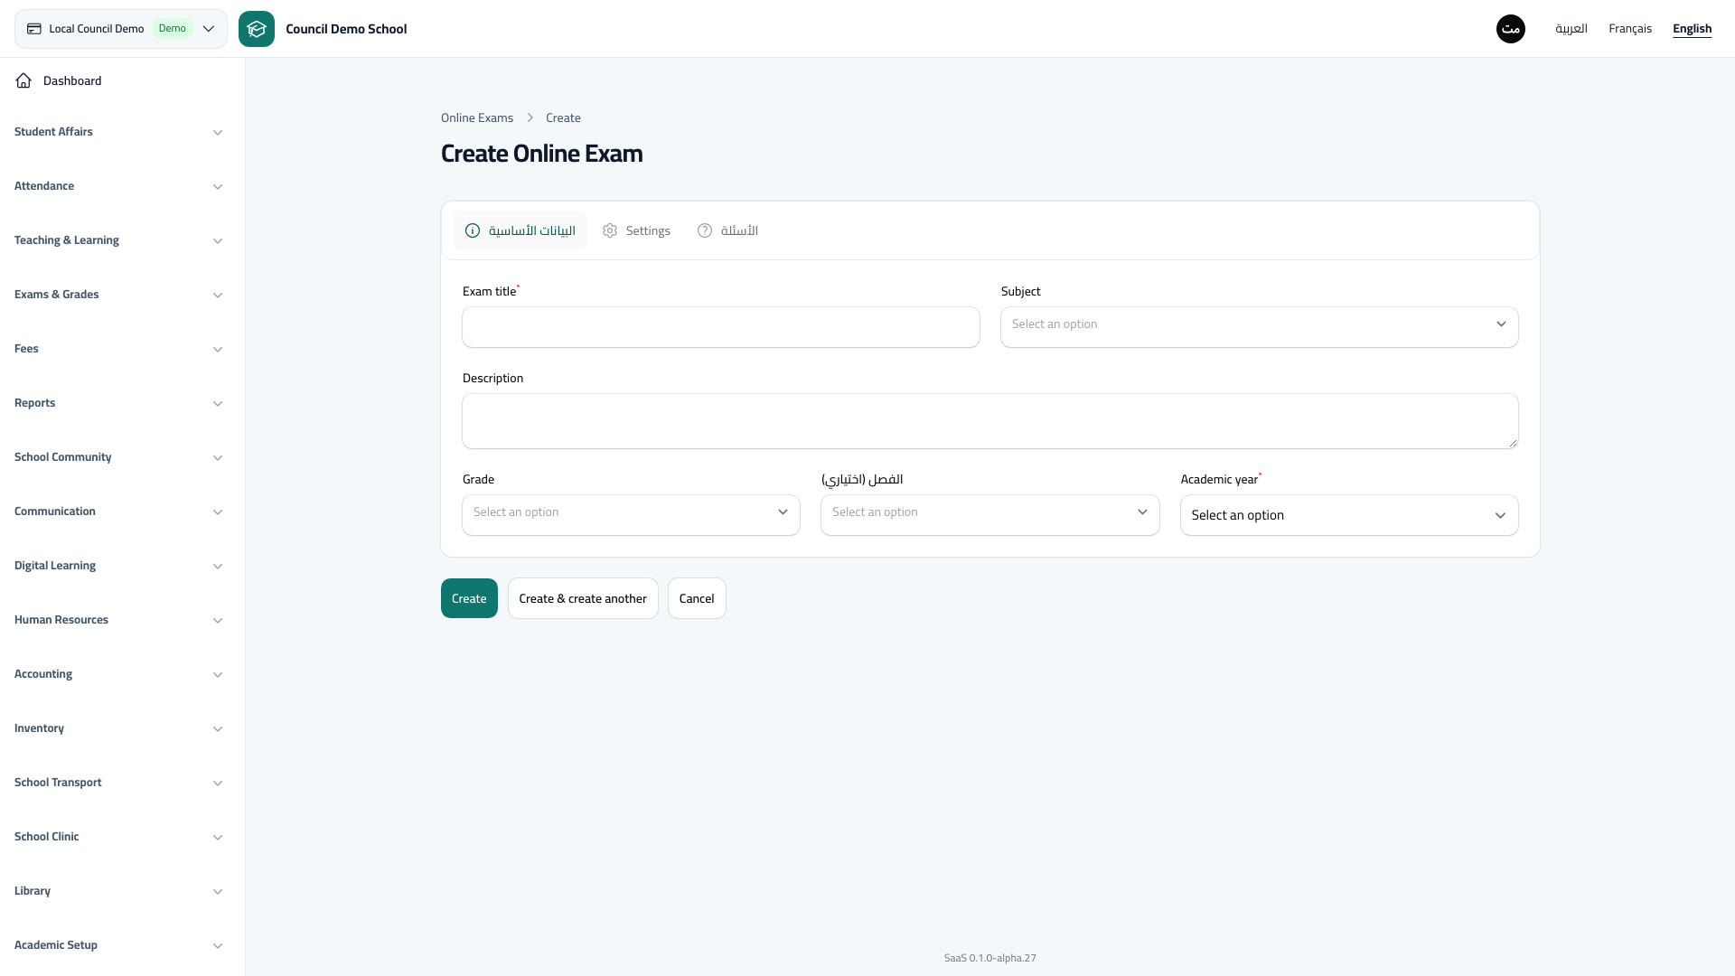
Task: Expand School Community section
Action: (x=118, y=457)
